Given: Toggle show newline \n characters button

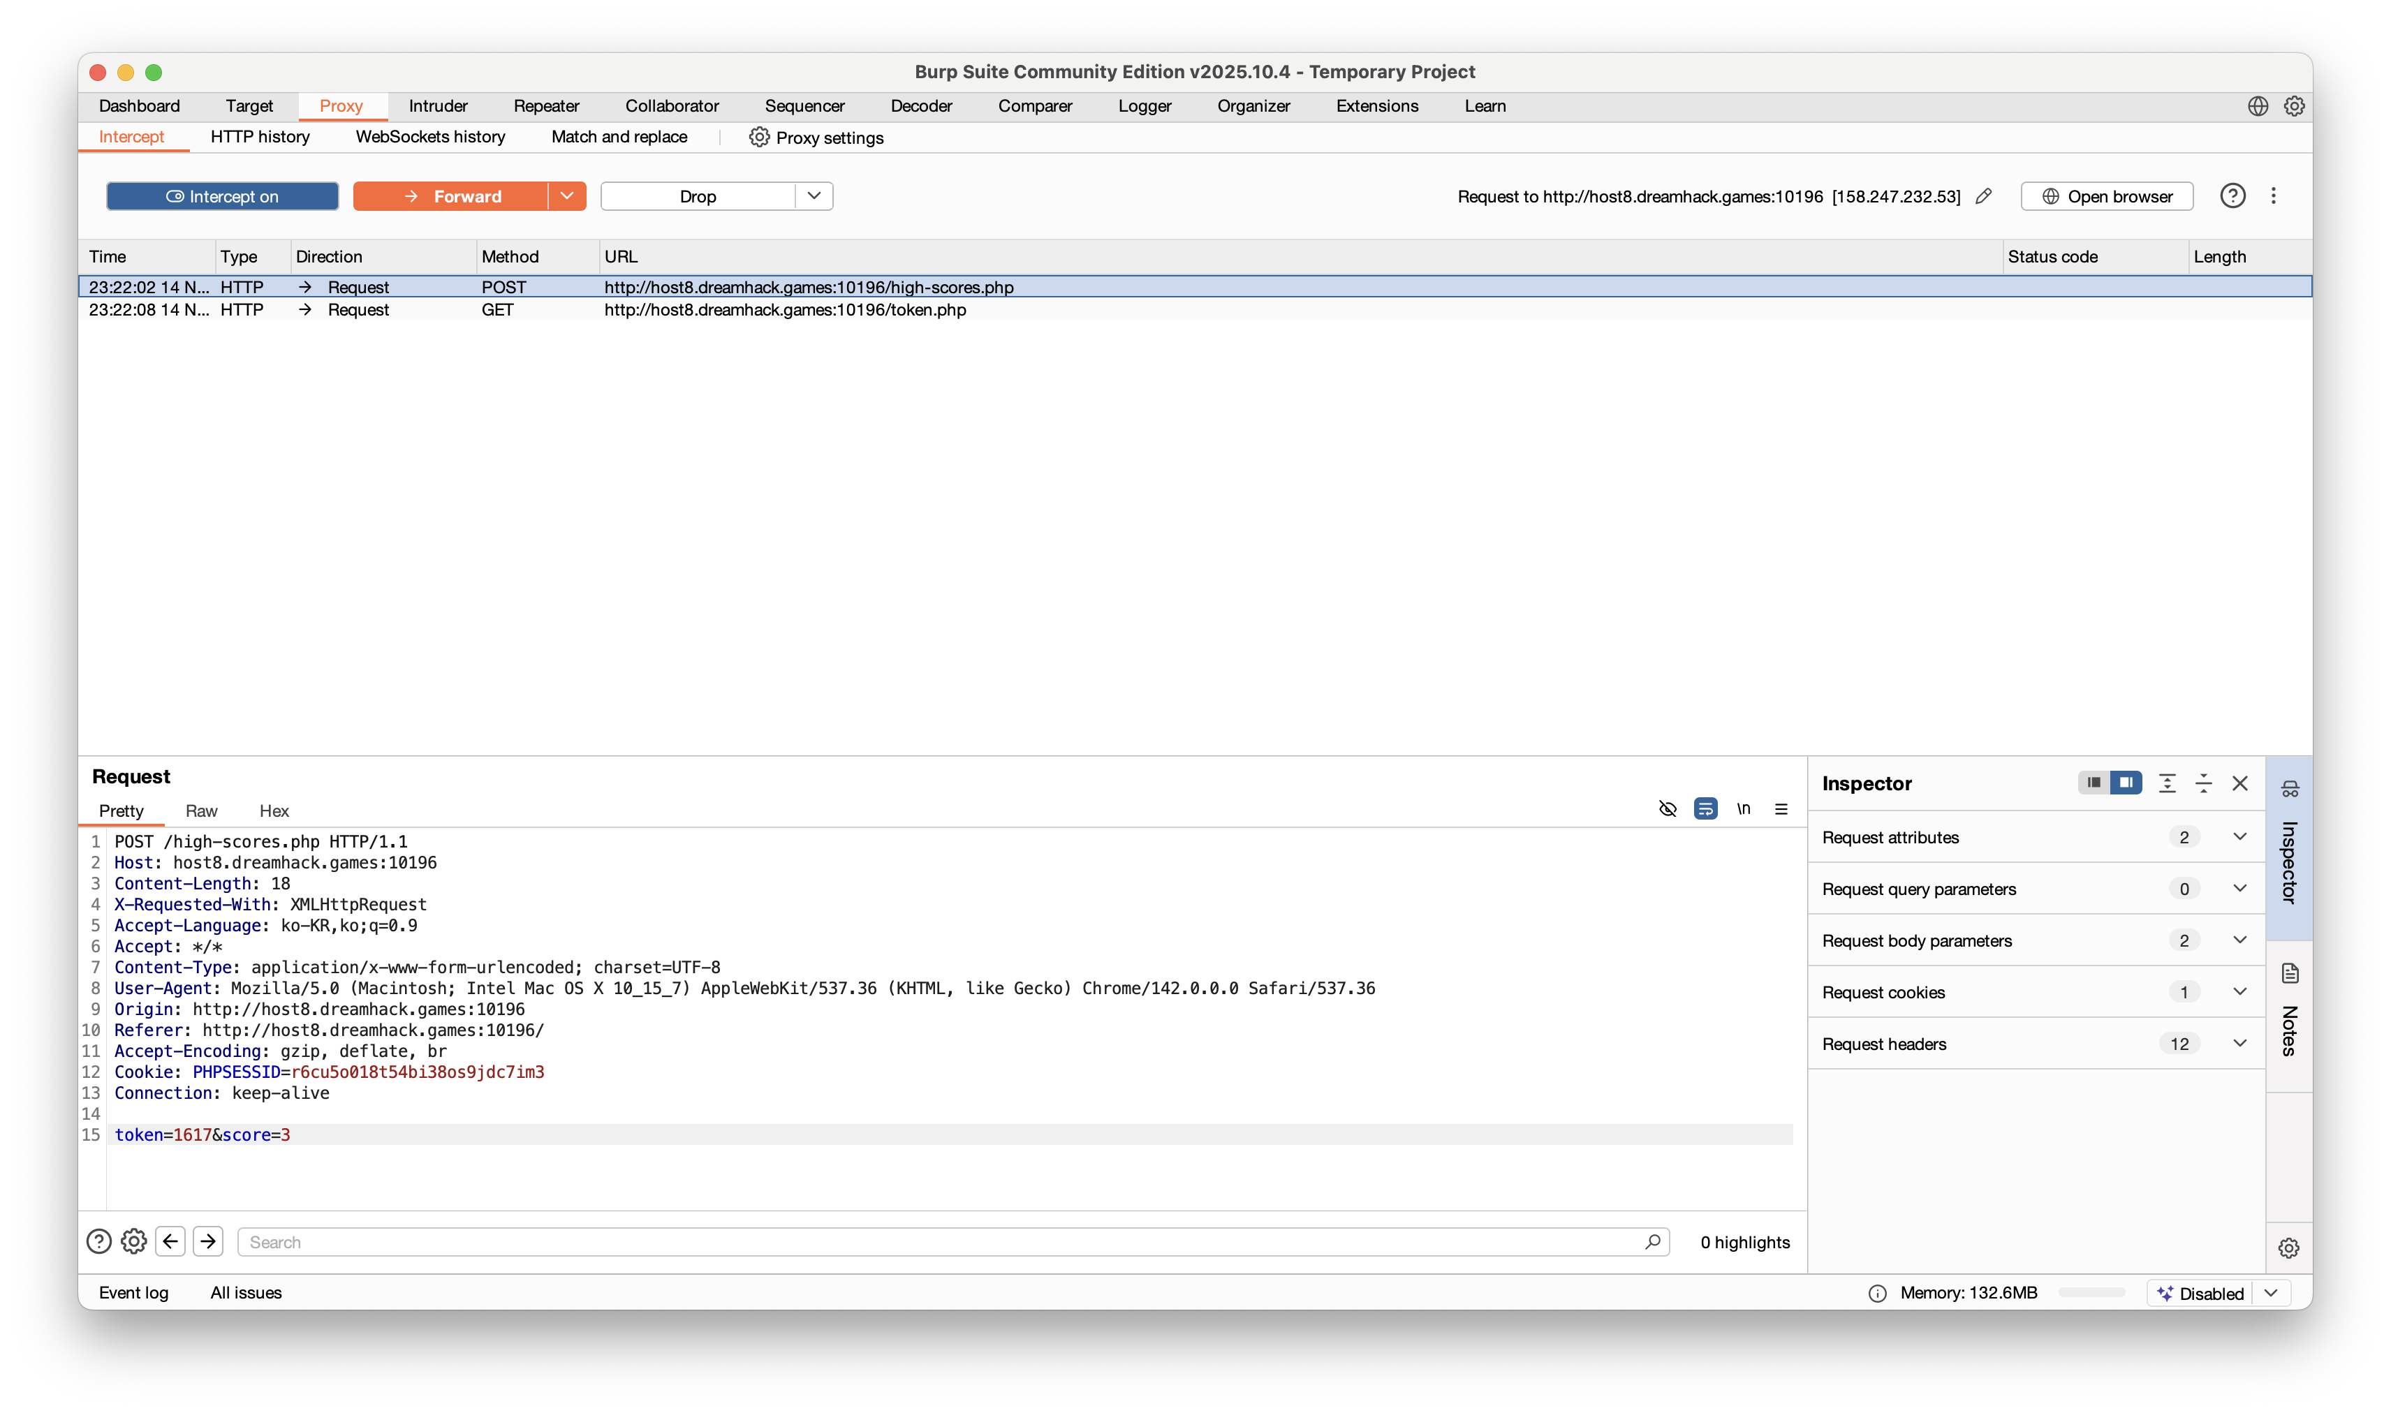Looking at the screenshot, I should click(x=1744, y=808).
